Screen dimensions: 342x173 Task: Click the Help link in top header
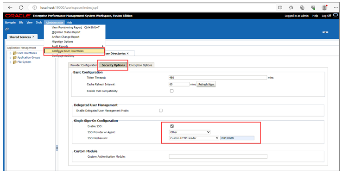[x=315, y=16]
